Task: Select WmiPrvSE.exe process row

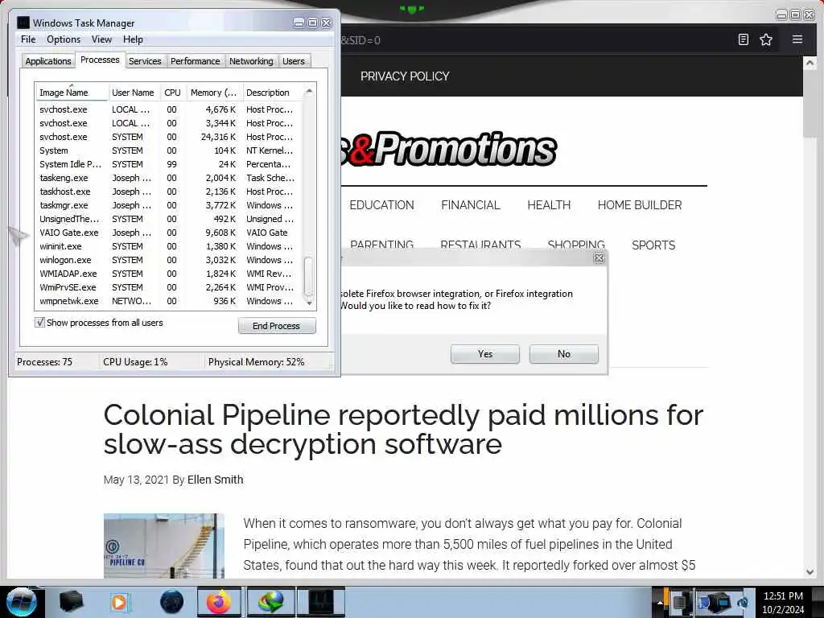Action: point(168,287)
